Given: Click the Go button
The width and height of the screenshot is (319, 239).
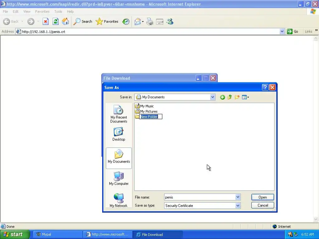Looking at the screenshot, I should tap(293, 31).
